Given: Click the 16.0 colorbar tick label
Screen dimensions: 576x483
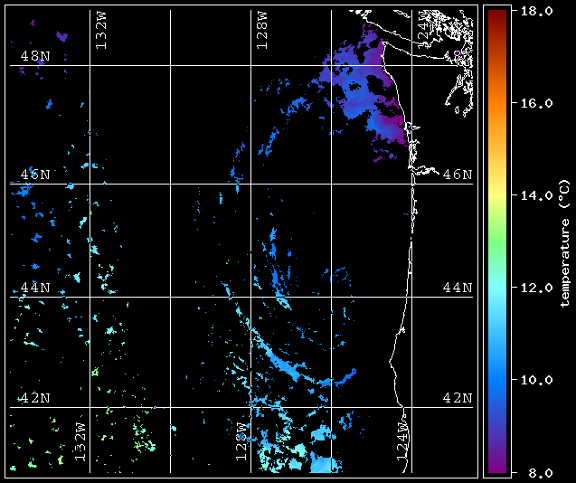Looking at the screenshot, I should pos(526,103).
